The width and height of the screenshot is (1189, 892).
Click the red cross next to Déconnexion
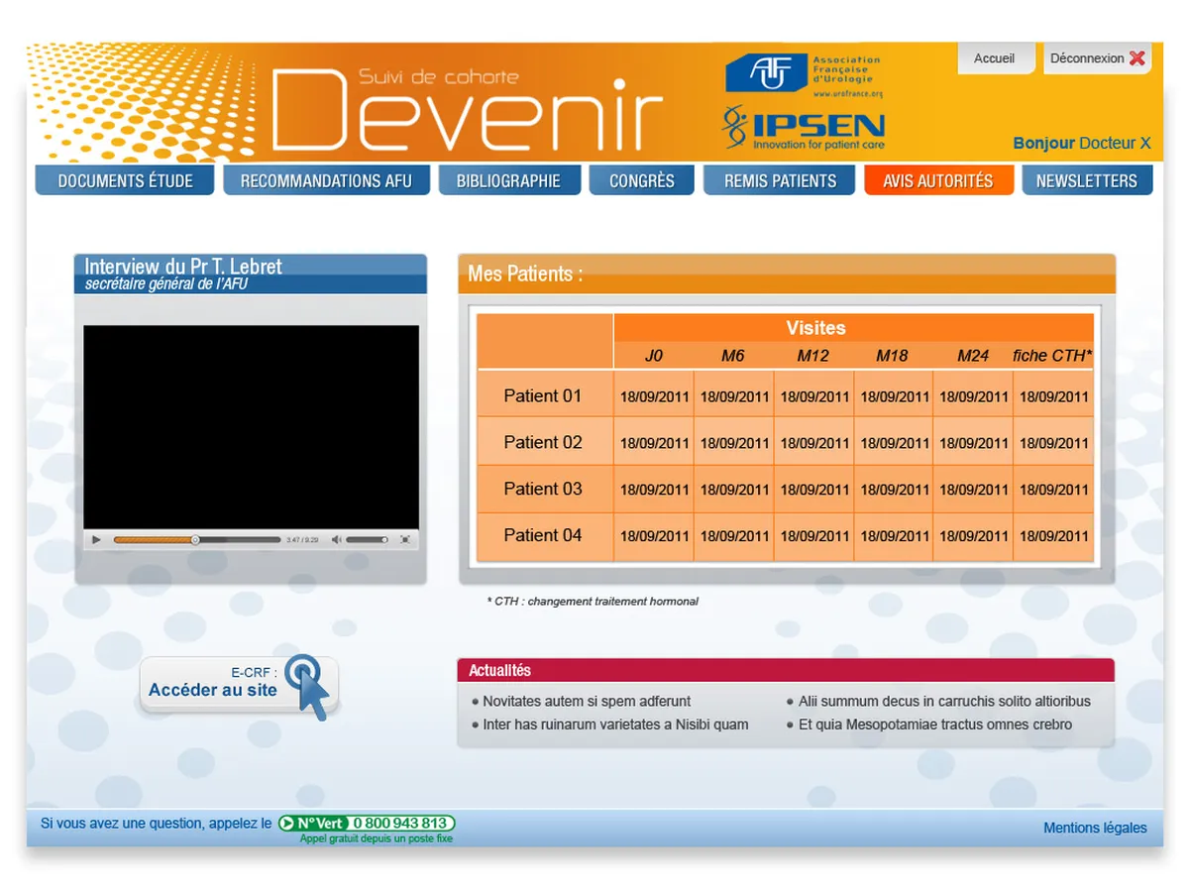click(x=1137, y=57)
